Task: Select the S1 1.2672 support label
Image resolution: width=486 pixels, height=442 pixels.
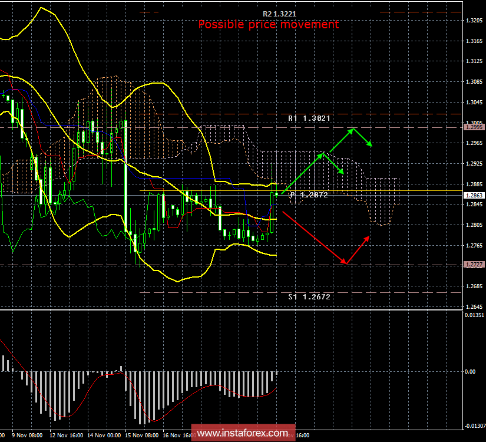Action: [x=309, y=297]
